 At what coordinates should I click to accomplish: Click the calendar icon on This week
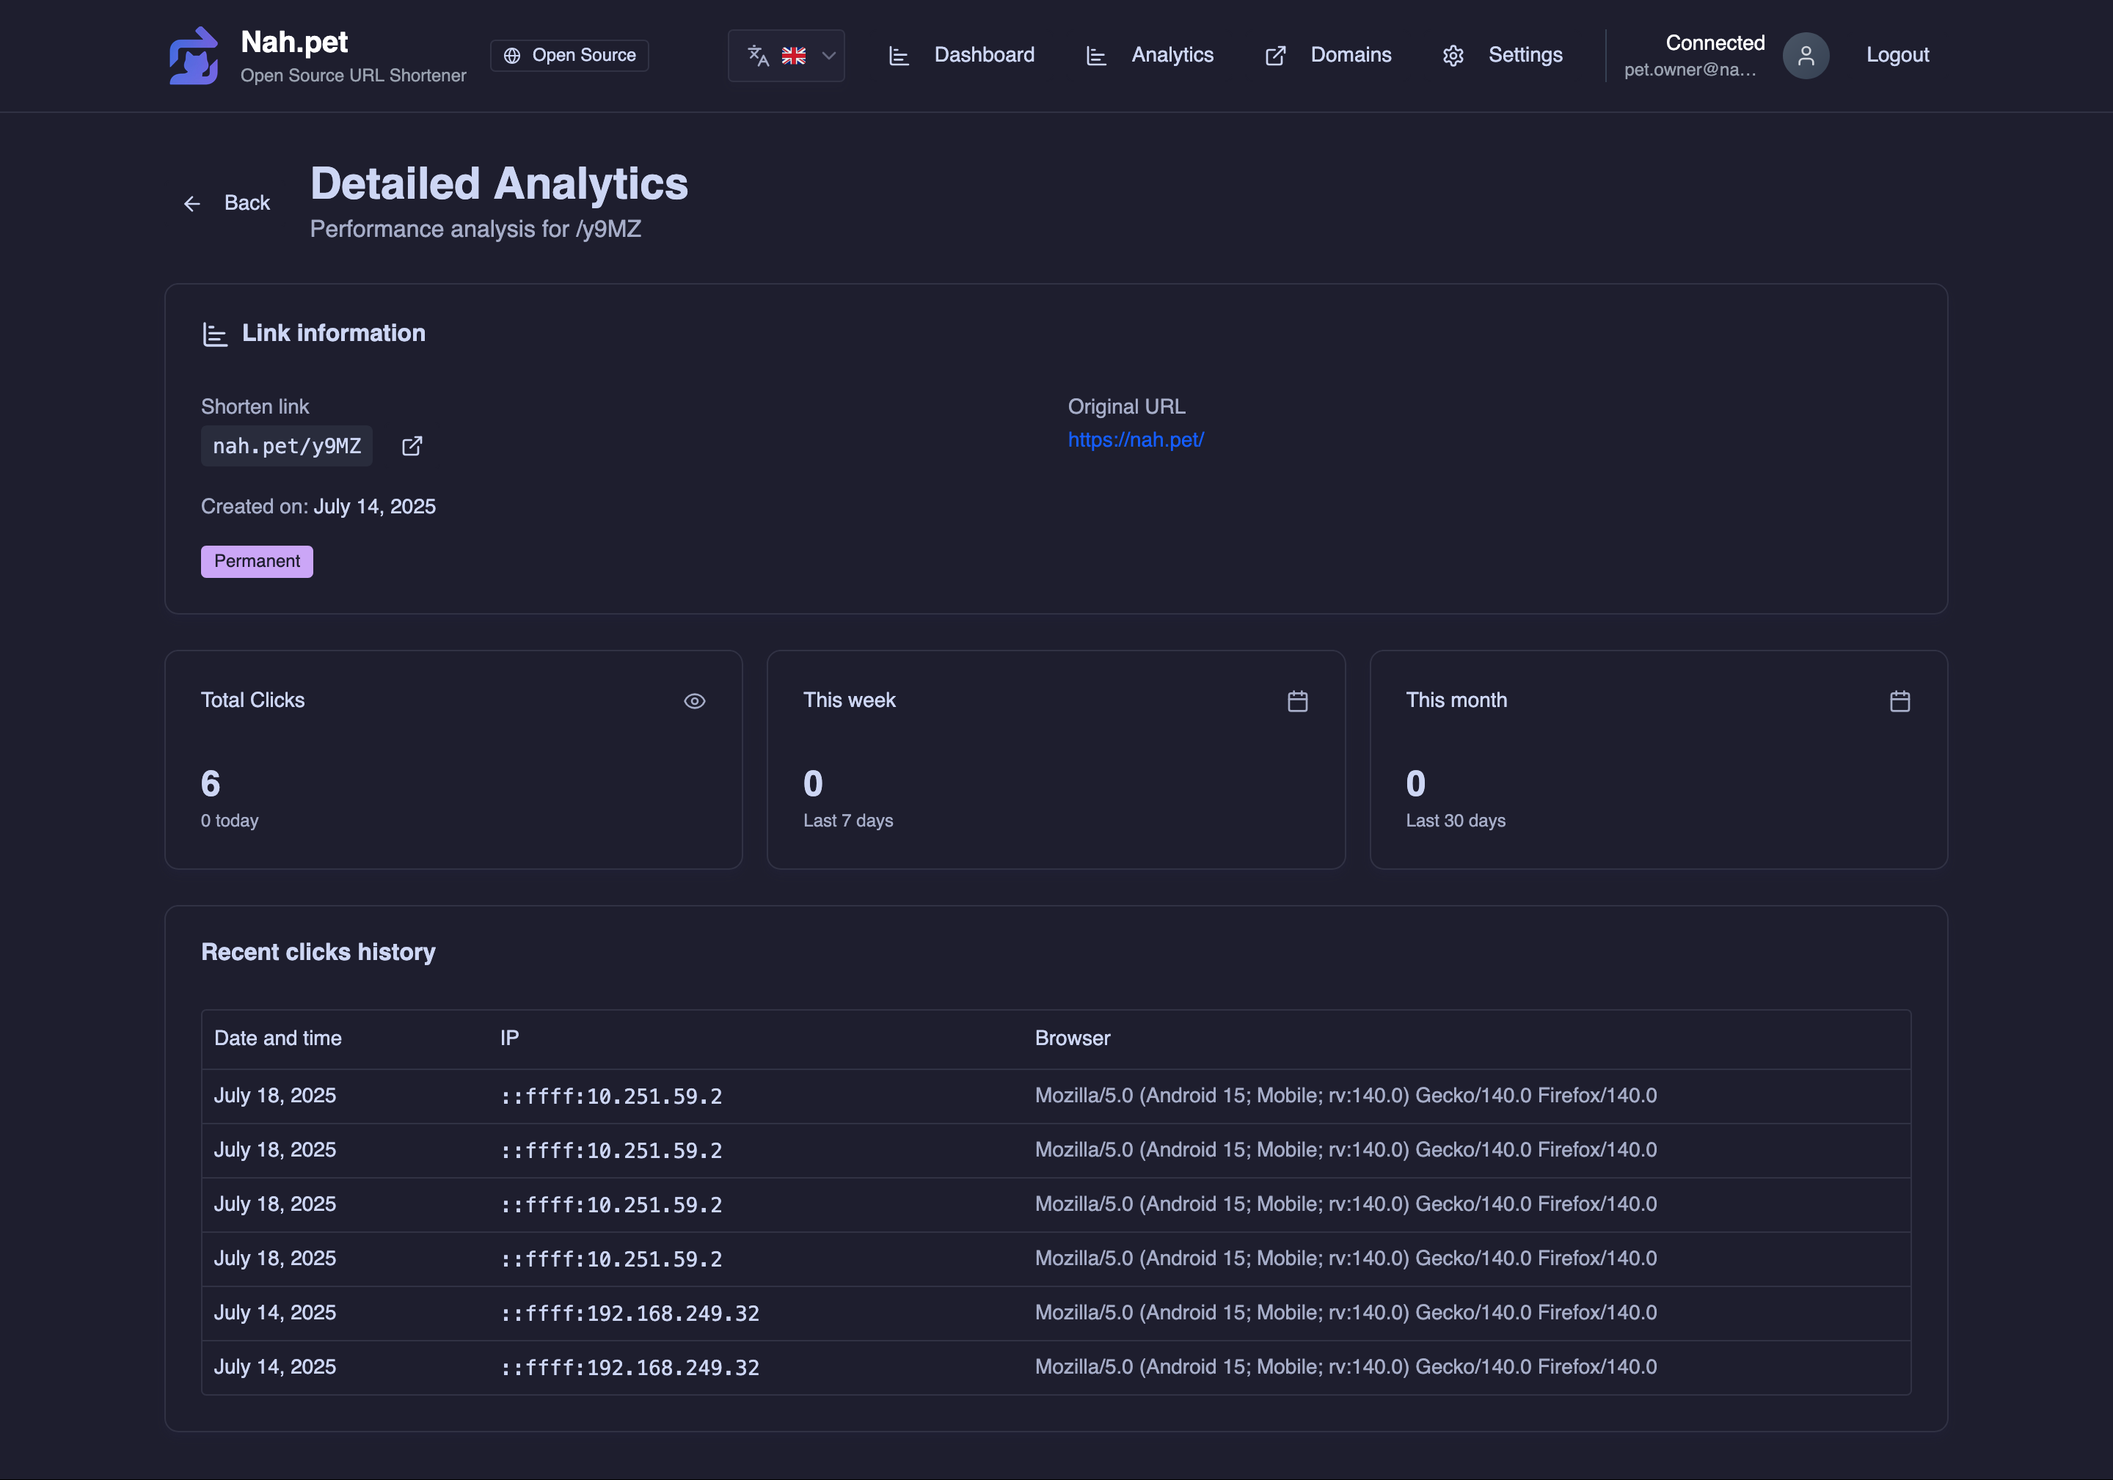(1298, 701)
